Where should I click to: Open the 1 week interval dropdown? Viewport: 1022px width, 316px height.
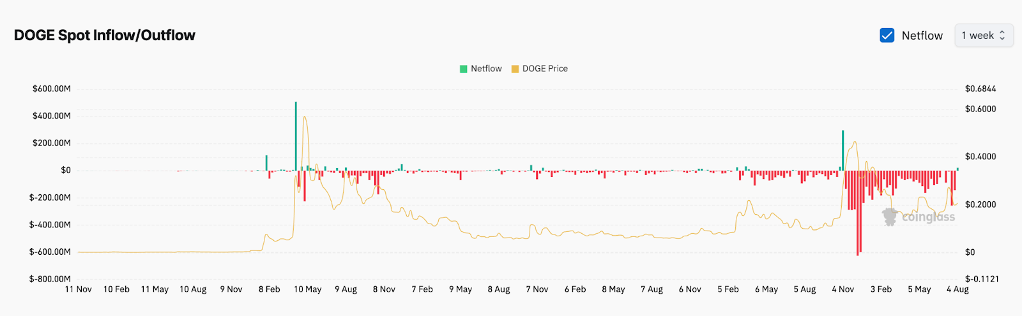click(983, 36)
